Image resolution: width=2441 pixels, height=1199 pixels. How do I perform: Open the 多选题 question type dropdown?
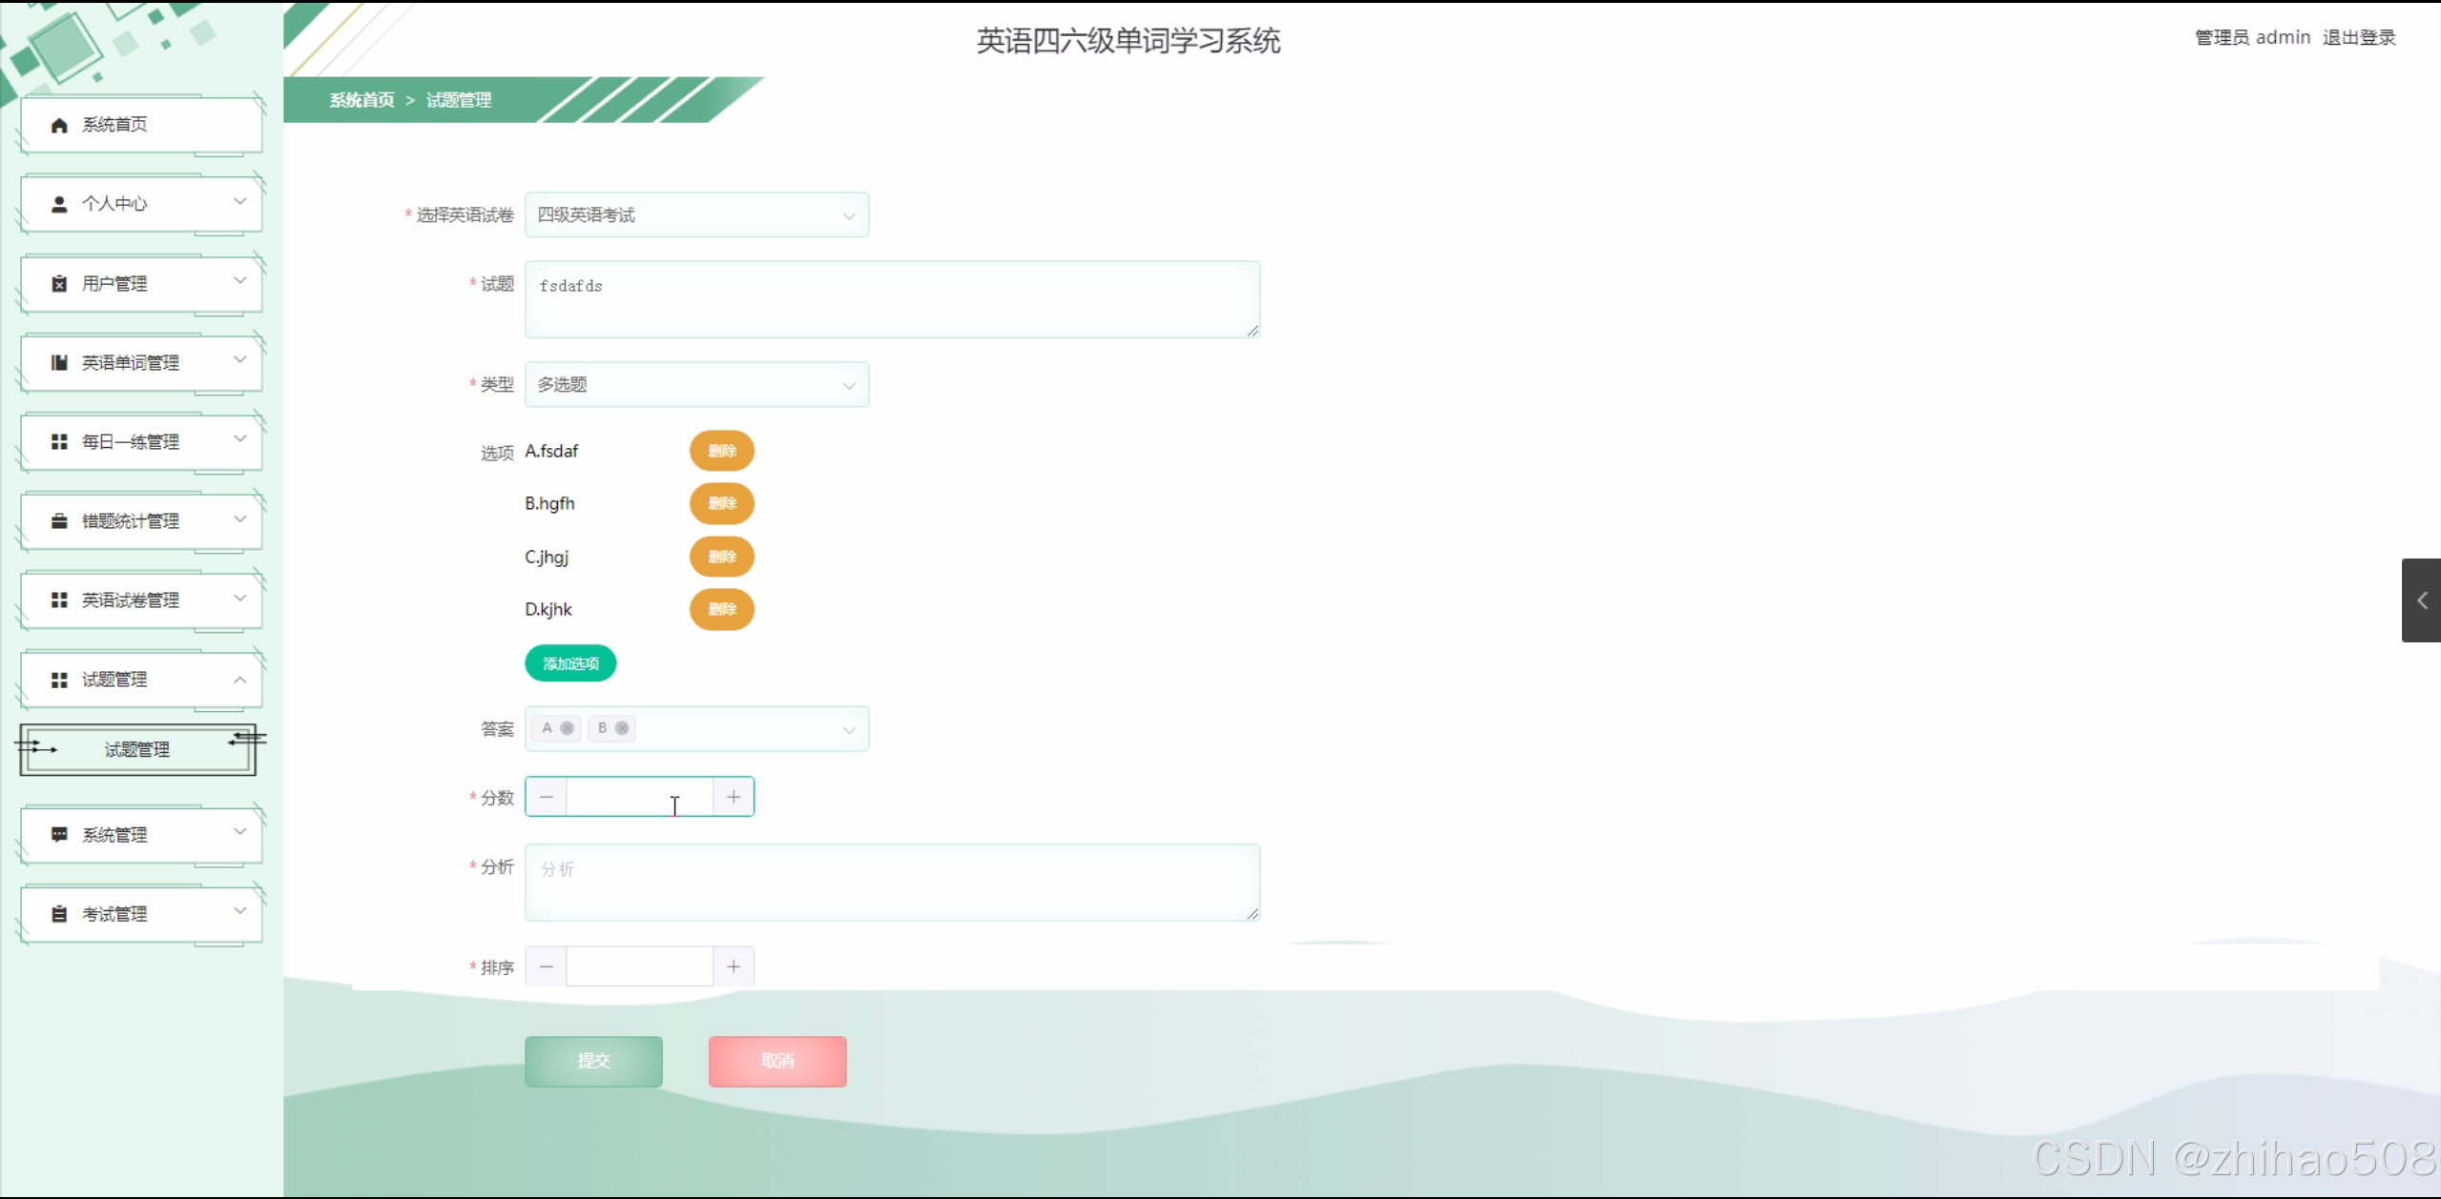pyautogui.click(x=695, y=384)
